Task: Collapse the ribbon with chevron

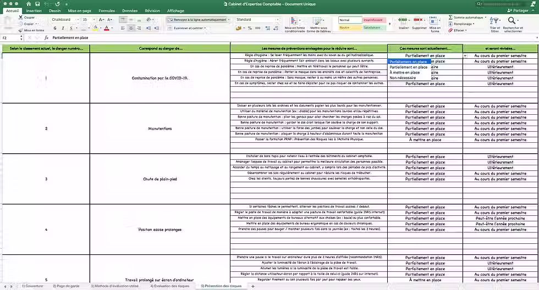Action: [533, 10]
